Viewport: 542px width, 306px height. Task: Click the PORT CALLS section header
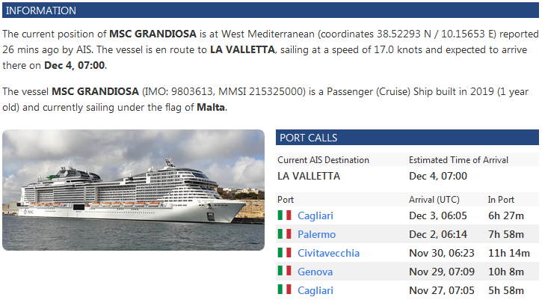307,138
